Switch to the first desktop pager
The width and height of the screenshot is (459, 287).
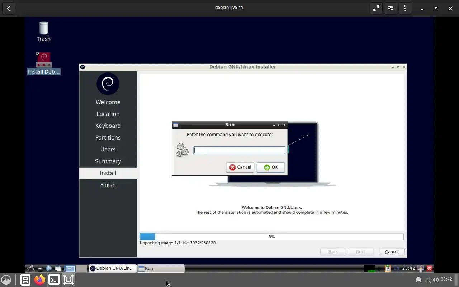coord(70,268)
